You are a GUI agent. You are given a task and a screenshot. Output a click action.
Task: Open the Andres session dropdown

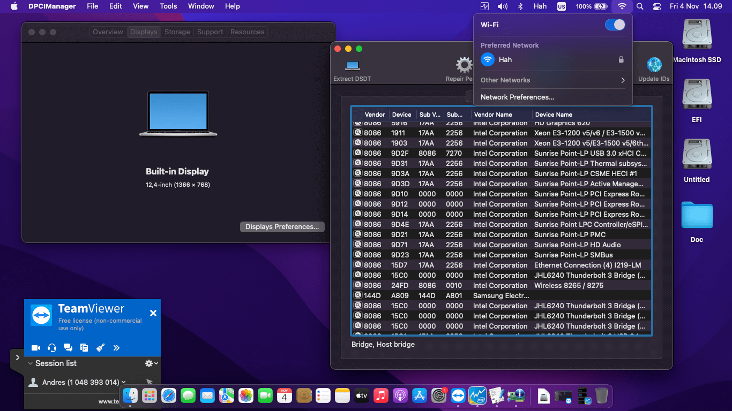[x=124, y=382]
